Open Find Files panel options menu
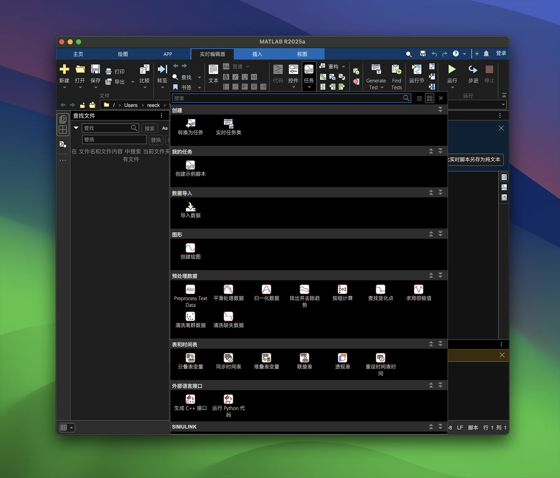 [161, 116]
